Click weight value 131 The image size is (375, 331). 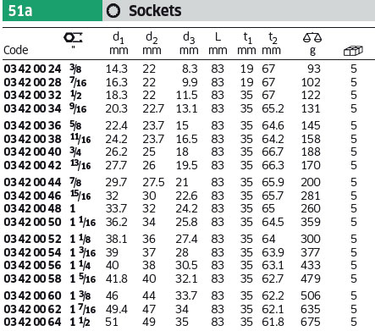pyautogui.click(x=311, y=108)
